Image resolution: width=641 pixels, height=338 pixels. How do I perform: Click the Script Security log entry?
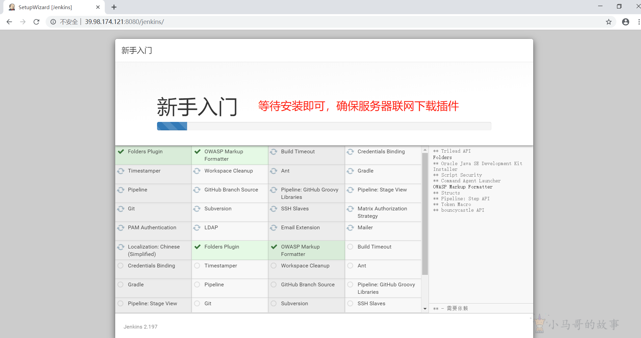(458, 175)
